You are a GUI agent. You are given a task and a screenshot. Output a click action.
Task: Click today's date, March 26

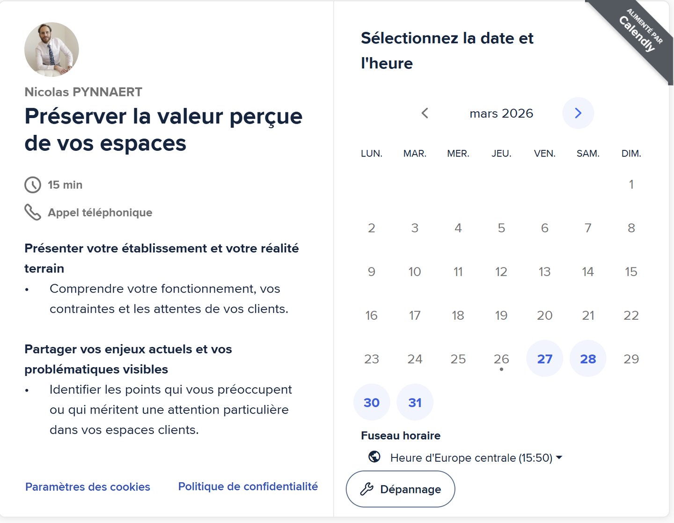coord(501,359)
